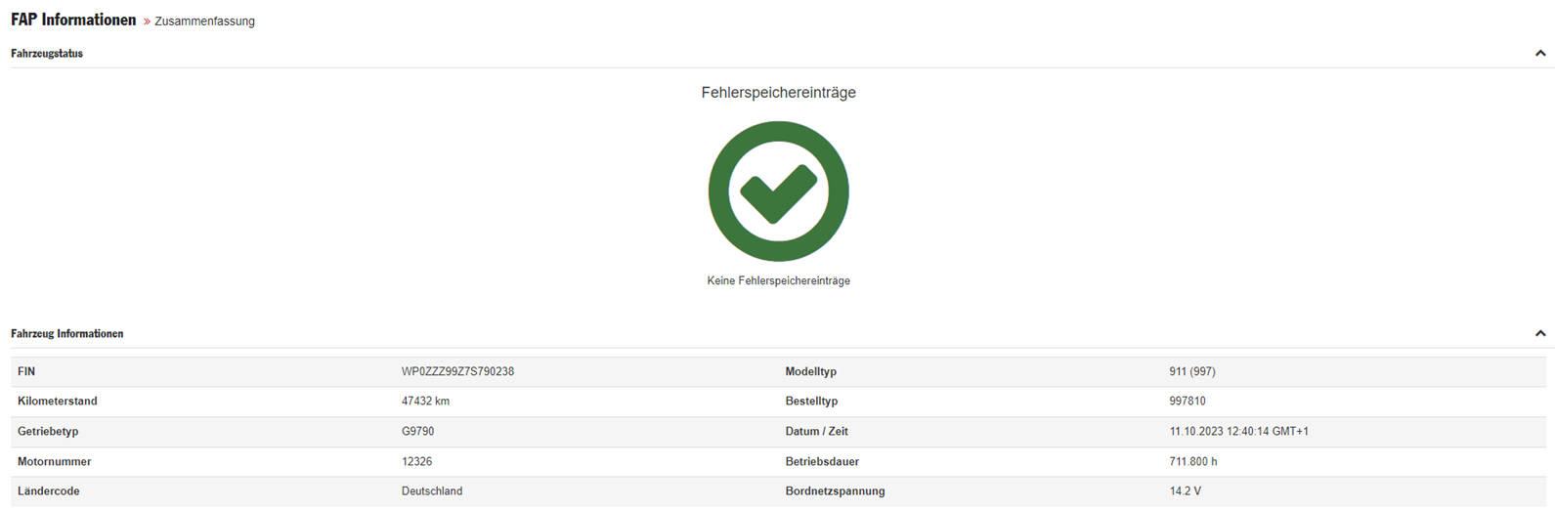The width and height of the screenshot is (1555, 510).
Task: Click the Keine Fehlerspeichereinträge status text
Action: point(778,281)
